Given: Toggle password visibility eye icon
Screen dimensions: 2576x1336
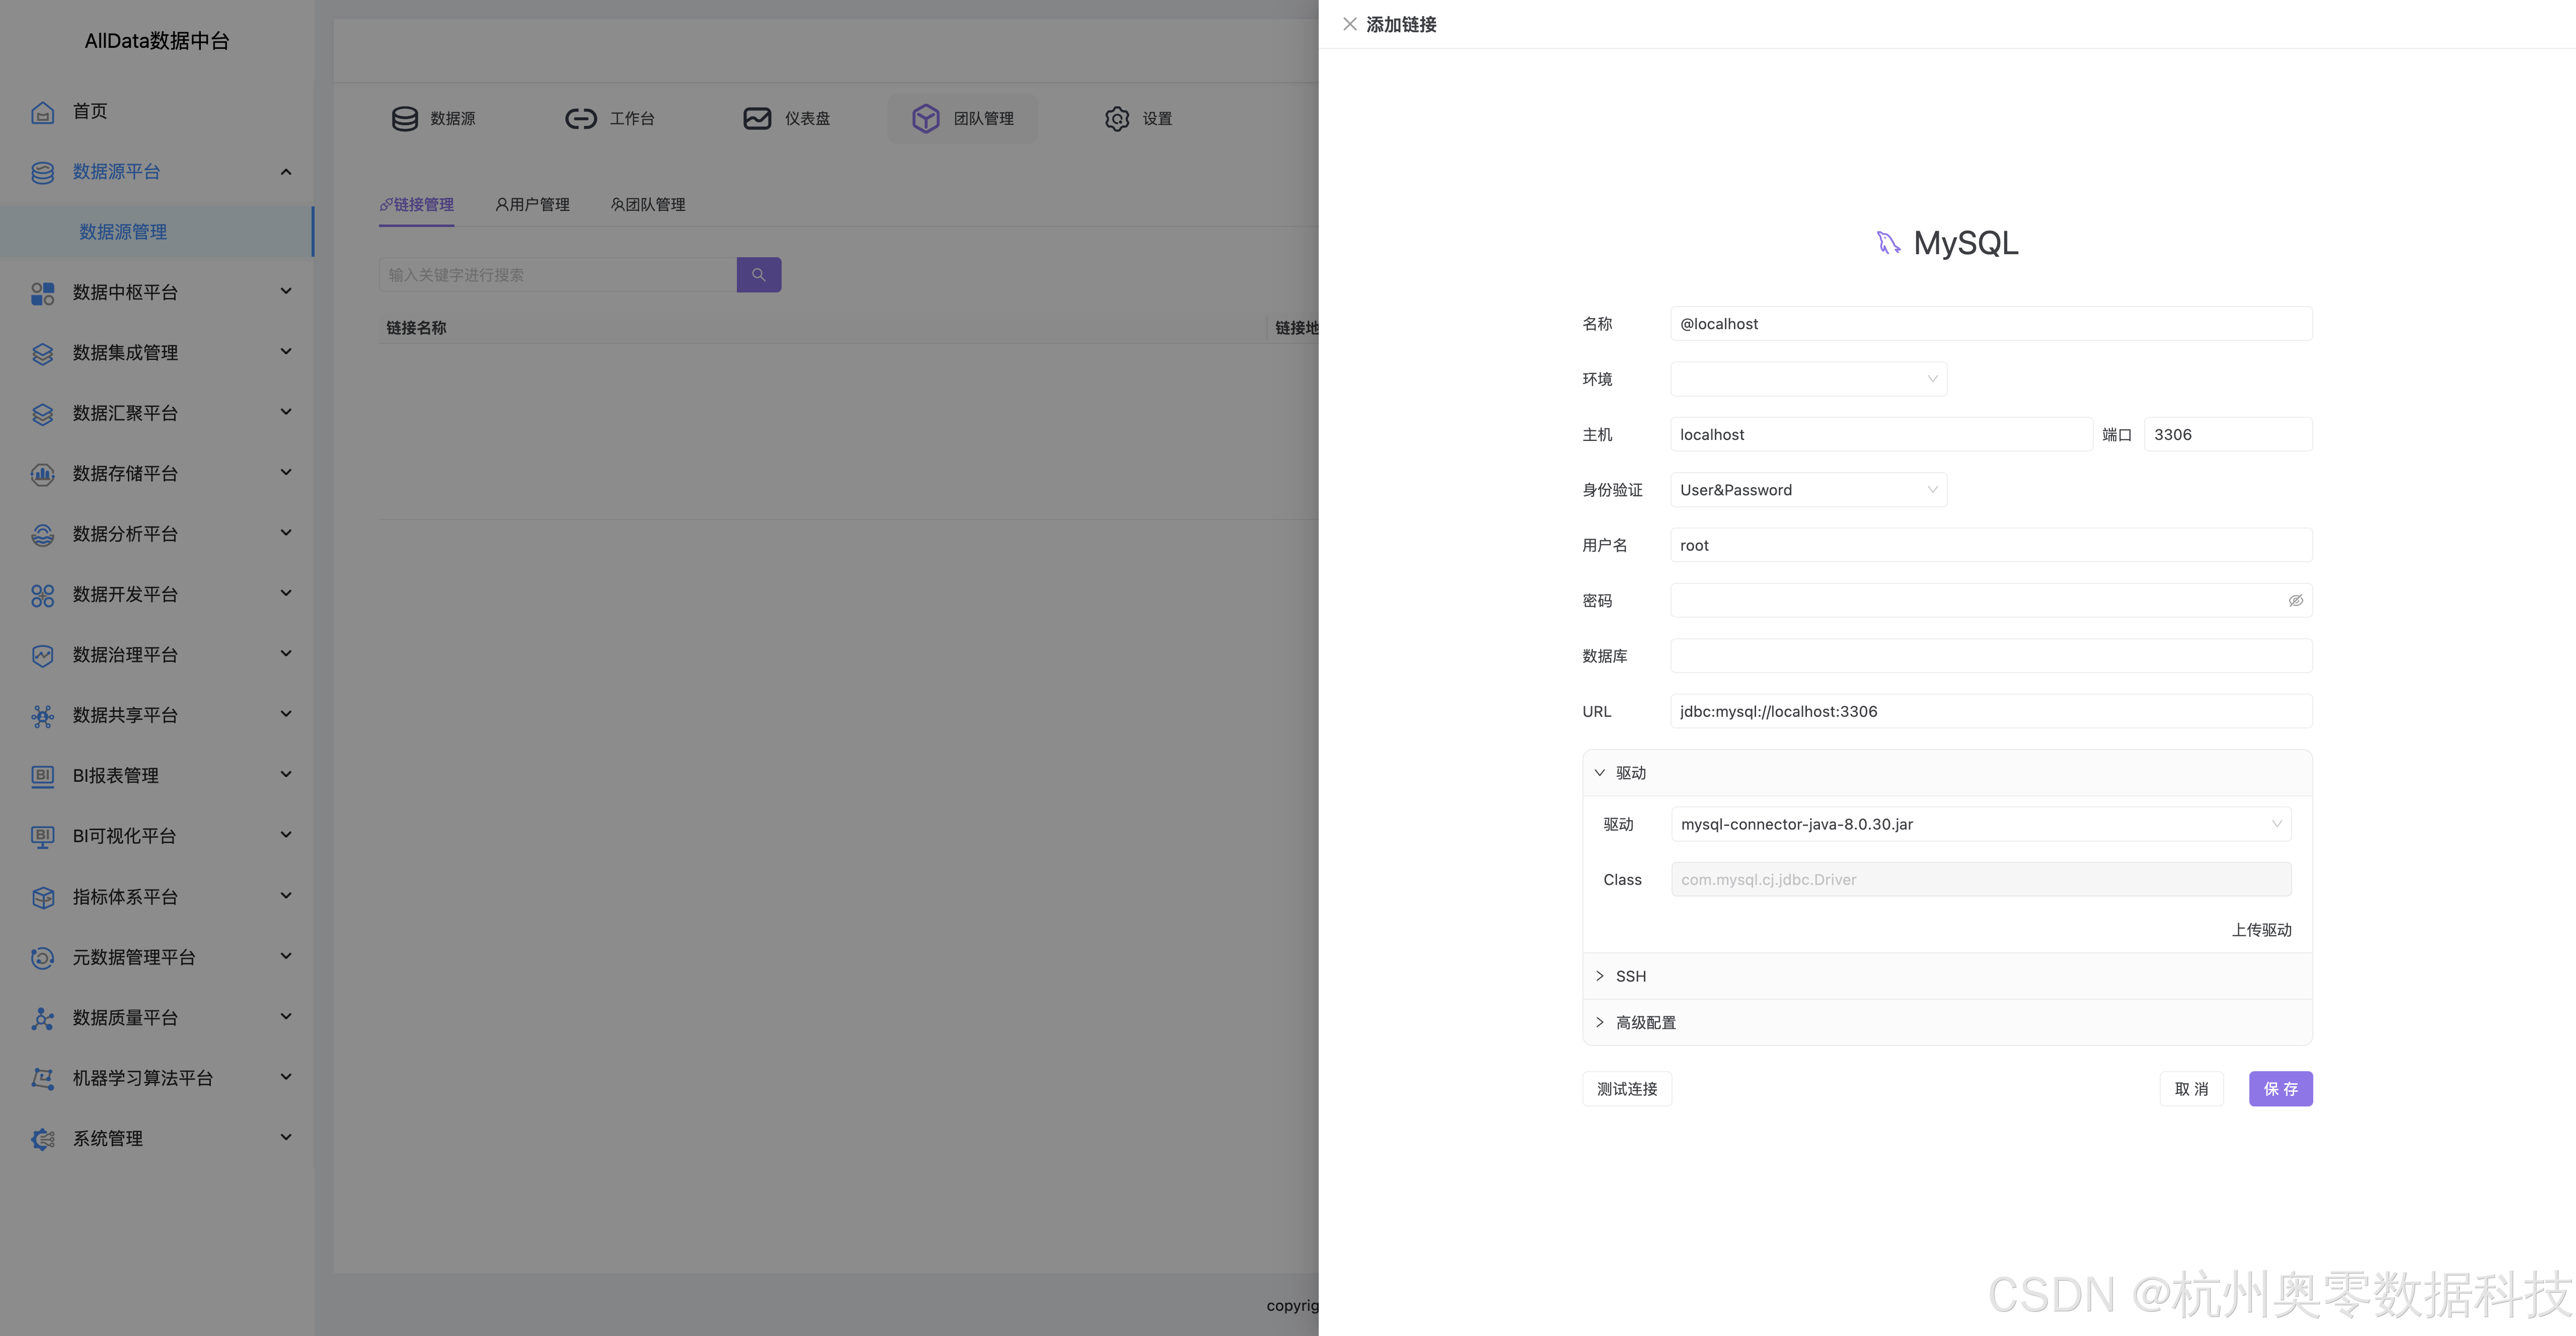Looking at the screenshot, I should [2295, 601].
